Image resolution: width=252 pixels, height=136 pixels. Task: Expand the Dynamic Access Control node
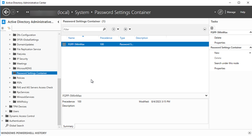[3, 116]
